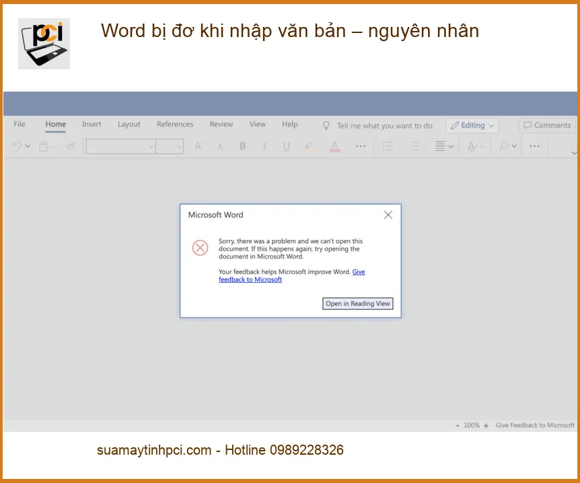
Task: Open more ribbon options ellipsis
Action: click(534, 146)
